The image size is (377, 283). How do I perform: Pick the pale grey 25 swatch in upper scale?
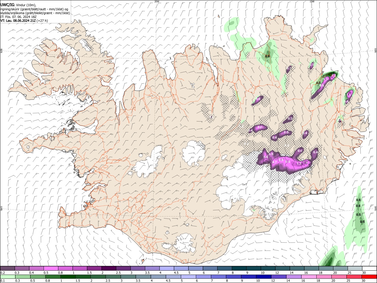355,268
